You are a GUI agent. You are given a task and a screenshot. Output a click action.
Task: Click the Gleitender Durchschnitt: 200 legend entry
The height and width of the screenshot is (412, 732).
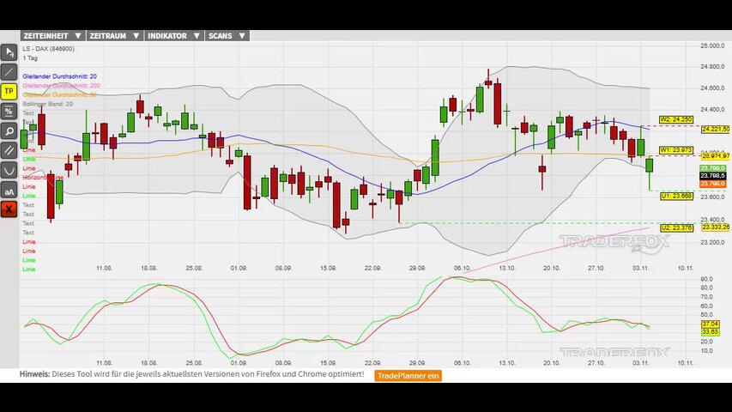(61, 86)
